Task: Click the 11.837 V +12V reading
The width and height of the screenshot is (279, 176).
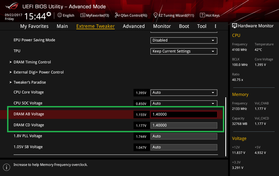Action: tap(239, 153)
